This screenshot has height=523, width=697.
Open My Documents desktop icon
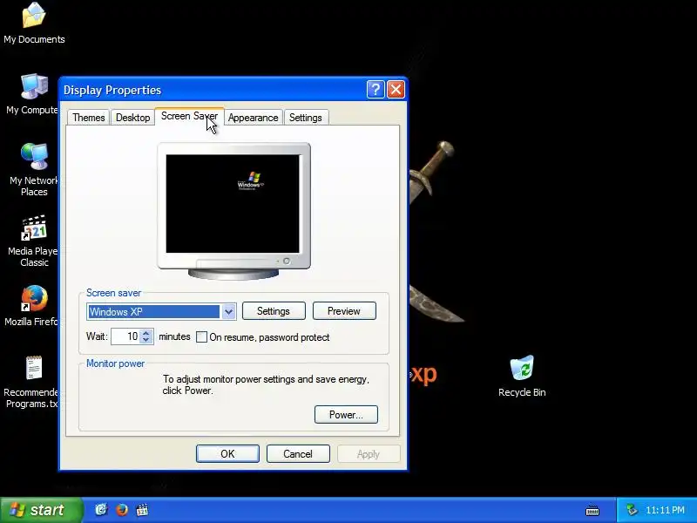point(34,24)
